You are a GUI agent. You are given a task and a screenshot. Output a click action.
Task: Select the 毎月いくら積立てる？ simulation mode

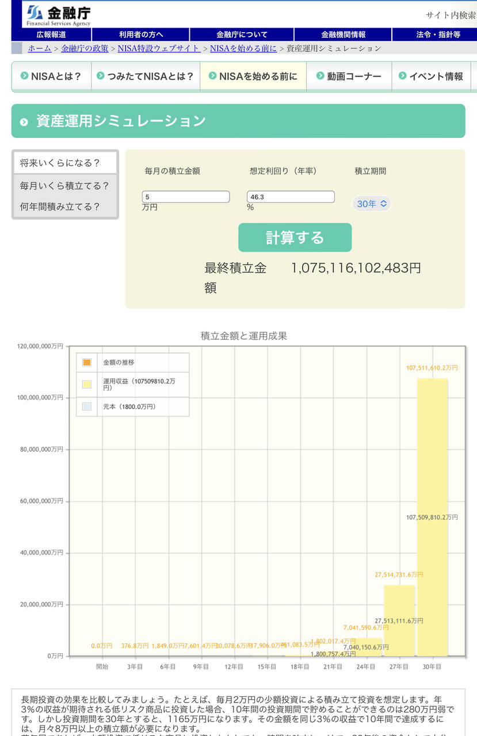[65, 186]
